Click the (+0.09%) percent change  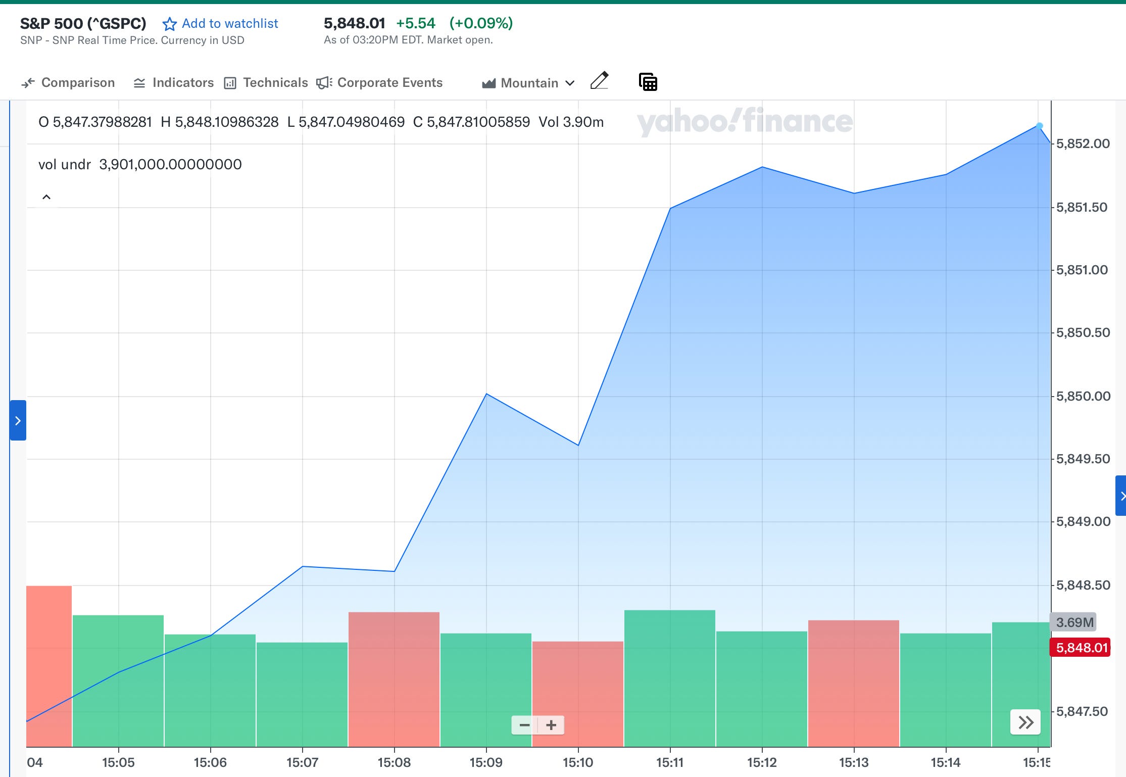[x=481, y=23]
